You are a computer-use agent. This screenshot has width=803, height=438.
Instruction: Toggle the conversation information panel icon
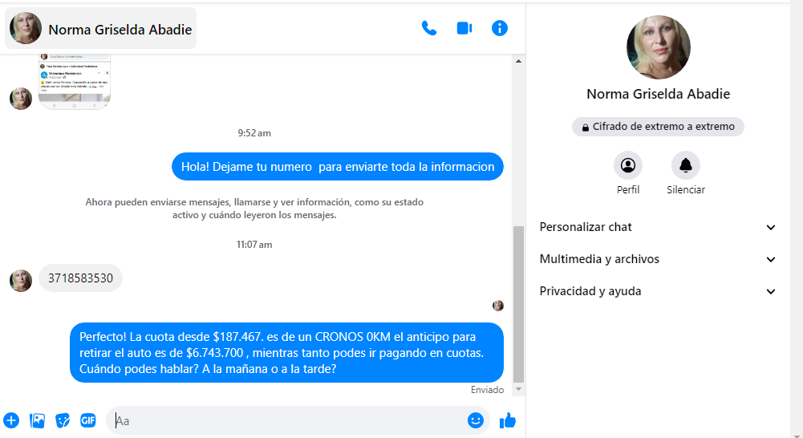pyautogui.click(x=500, y=28)
